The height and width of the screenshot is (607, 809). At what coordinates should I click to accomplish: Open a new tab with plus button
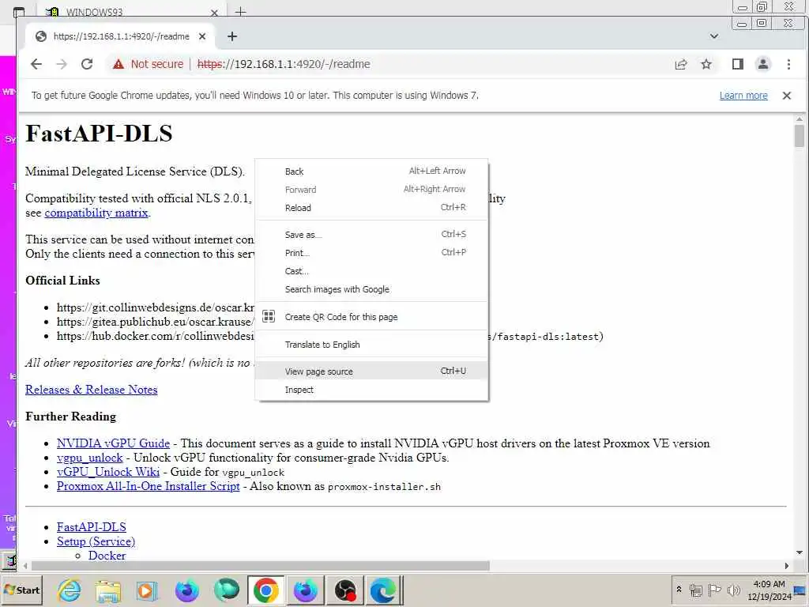pyautogui.click(x=232, y=36)
